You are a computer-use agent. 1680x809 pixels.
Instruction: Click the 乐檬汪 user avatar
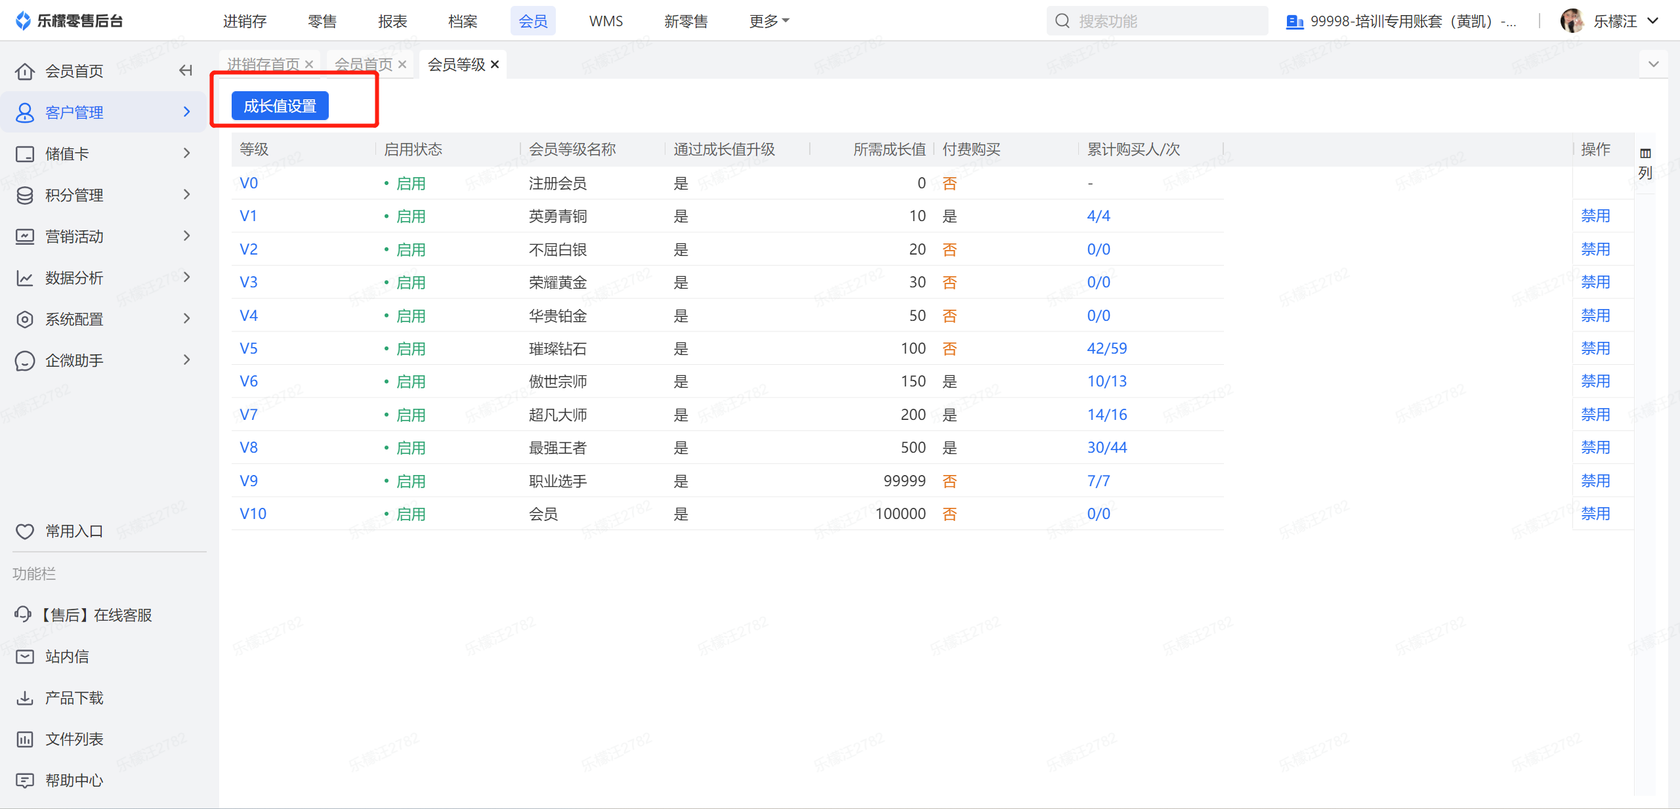pyautogui.click(x=1572, y=21)
